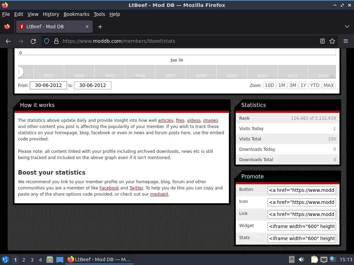
Task: Open the volume control tray icon
Action: (x=301, y=259)
